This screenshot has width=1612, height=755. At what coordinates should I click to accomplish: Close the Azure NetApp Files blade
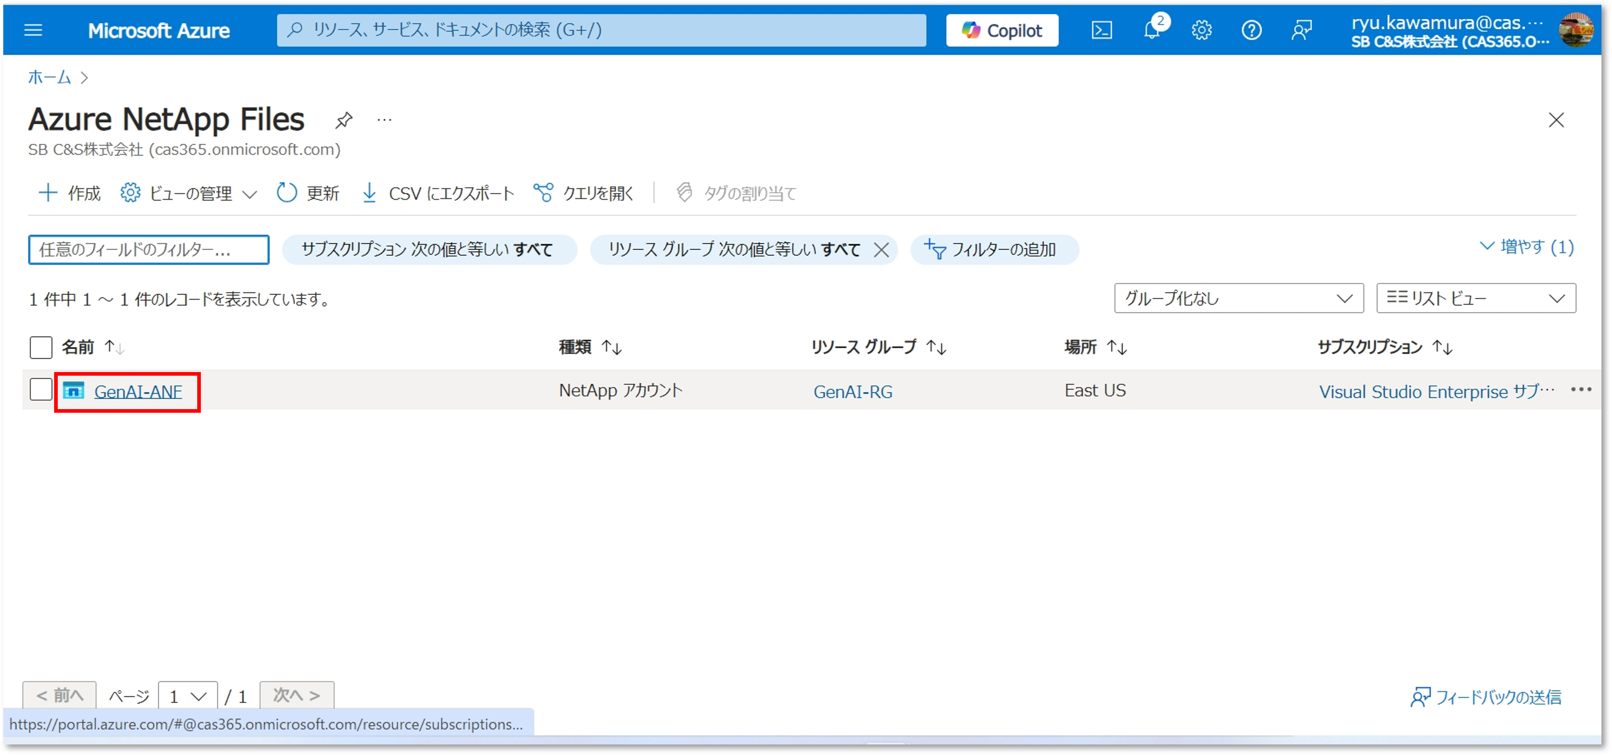pos(1556,120)
